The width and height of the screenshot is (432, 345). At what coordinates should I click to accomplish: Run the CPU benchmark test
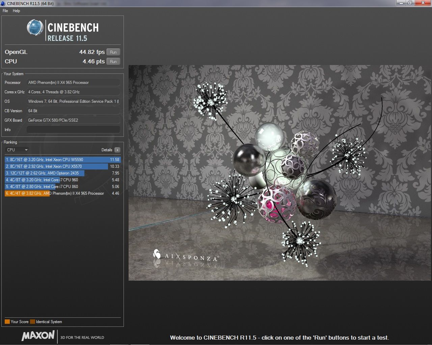[113, 61]
